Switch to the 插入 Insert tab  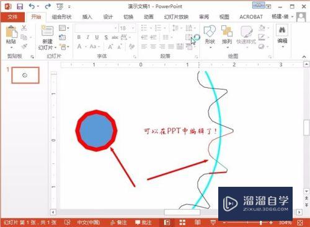click(87, 17)
